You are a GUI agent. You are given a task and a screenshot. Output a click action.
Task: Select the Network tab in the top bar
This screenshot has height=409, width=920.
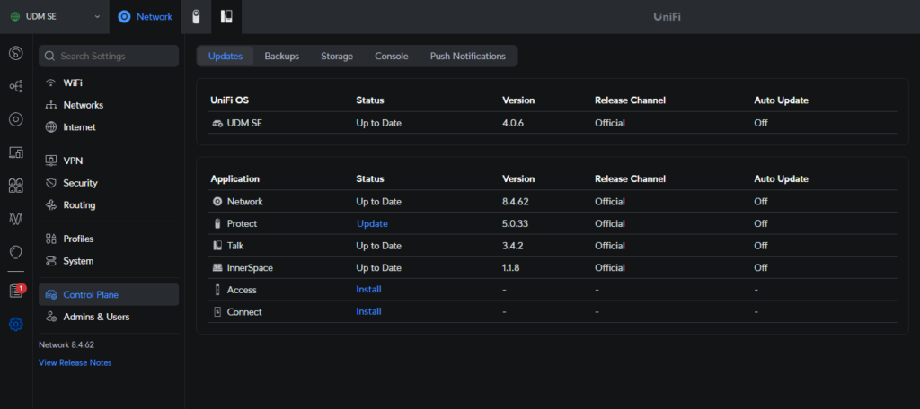[x=145, y=17]
